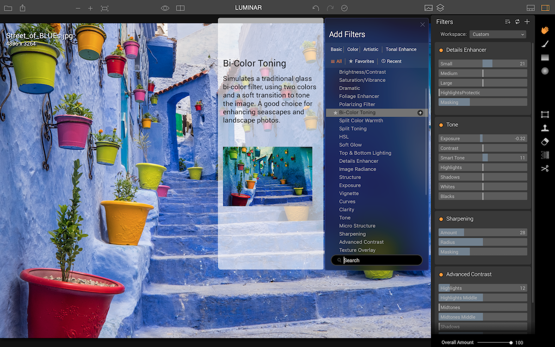This screenshot has height=347, width=555.
Task: Click the Exposure slider in Tone
Action: [x=483, y=139]
